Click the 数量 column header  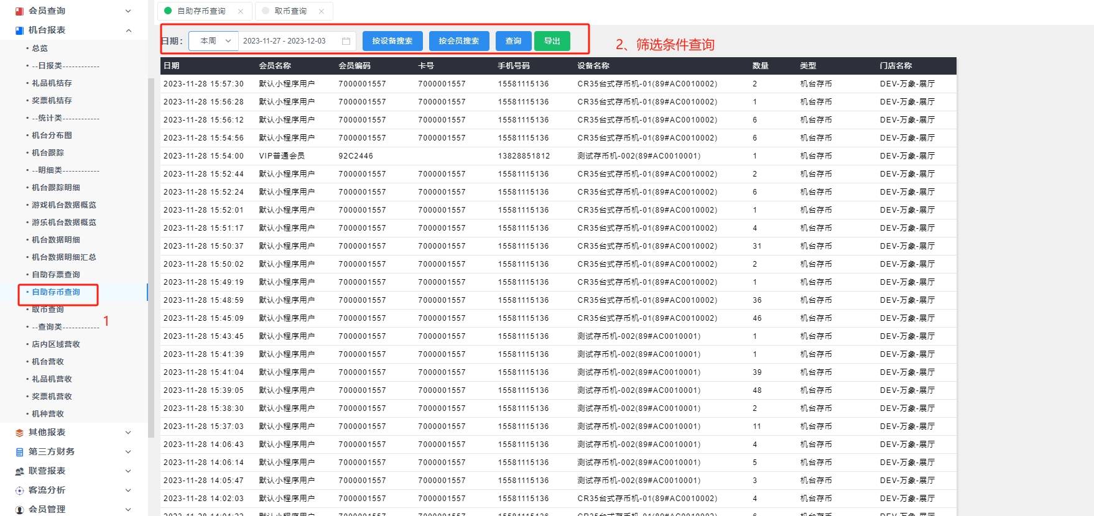761,66
